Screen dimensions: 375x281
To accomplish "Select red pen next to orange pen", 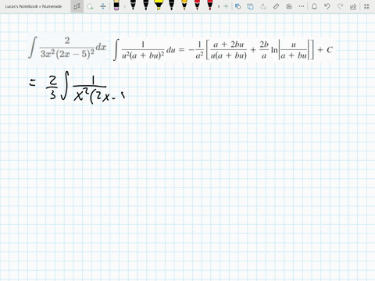I will tap(197, 5).
